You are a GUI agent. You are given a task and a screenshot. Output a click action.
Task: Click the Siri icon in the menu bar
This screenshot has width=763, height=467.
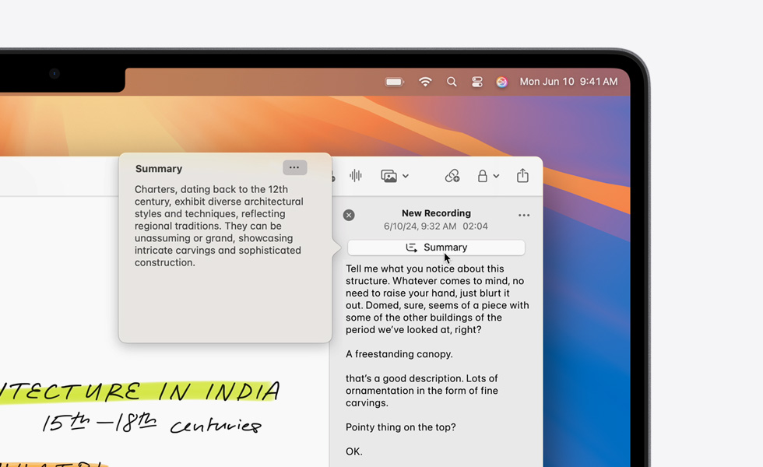pyautogui.click(x=502, y=81)
